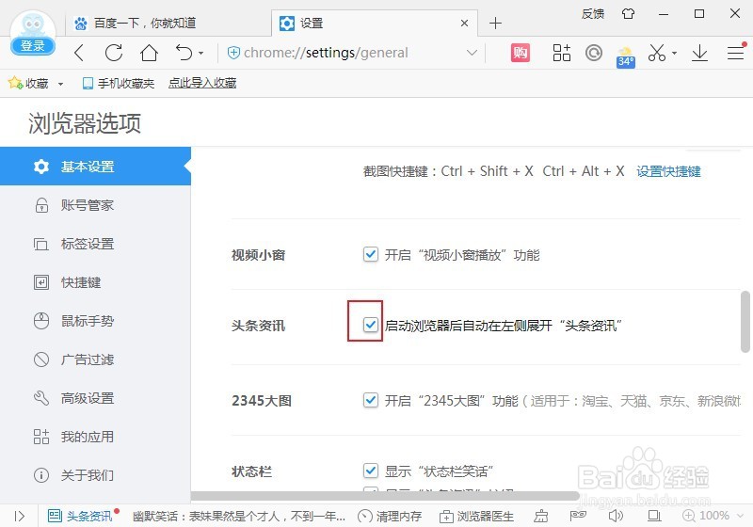The width and height of the screenshot is (753, 527).
Task: Toggle 开启视频小窗播放 checkbox
Action: [x=370, y=254]
